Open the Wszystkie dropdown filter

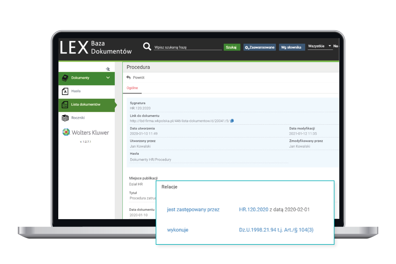pos(320,46)
